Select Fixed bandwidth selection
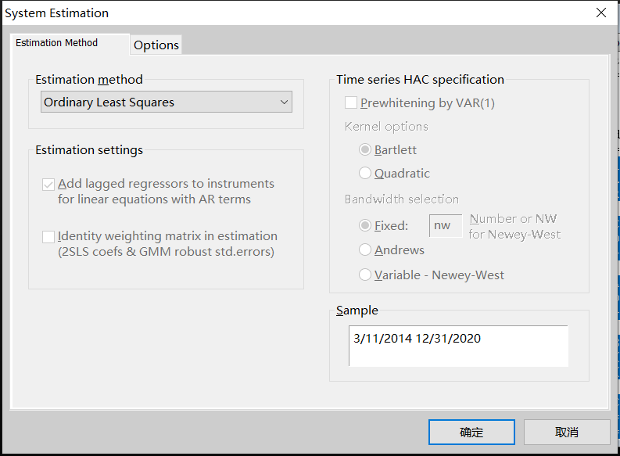This screenshot has width=620, height=456. tap(365, 226)
